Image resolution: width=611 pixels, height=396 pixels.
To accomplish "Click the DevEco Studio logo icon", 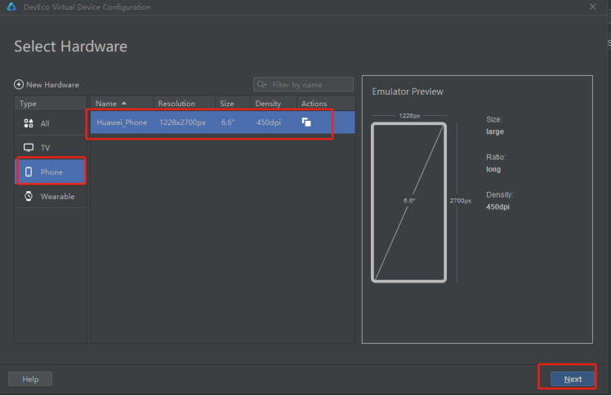I will (x=11, y=7).
